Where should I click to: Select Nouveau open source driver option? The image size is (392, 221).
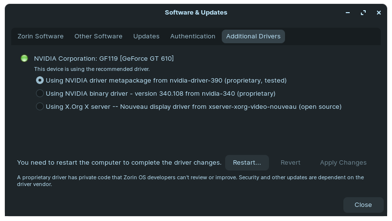[x=40, y=107]
